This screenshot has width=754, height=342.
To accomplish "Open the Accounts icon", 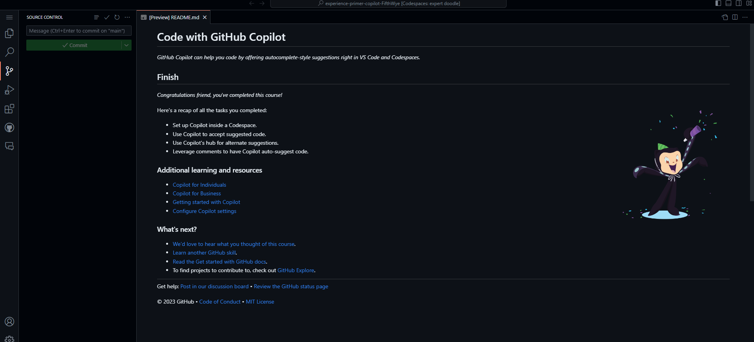I will (x=9, y=322).
